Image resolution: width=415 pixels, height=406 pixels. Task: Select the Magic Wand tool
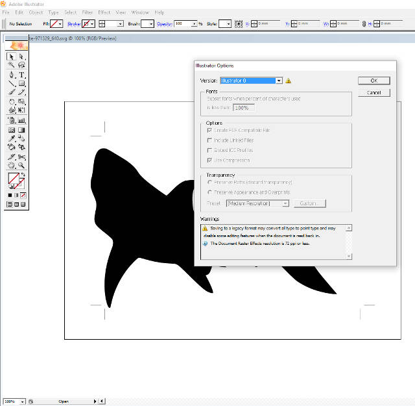click(11, 65)
